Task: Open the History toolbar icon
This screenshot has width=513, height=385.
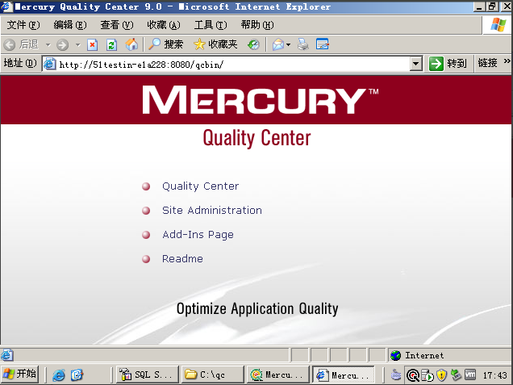Action: pos(253,44)
